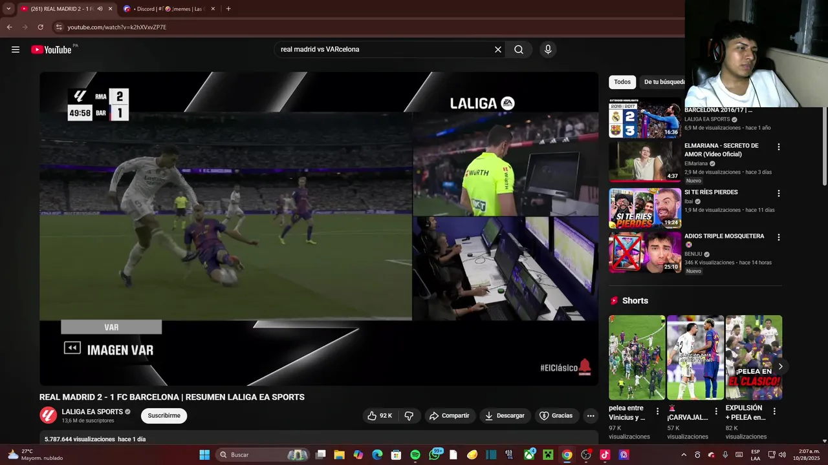The height and width of the screenshot is (465, 828).
Task: Open Minecraft creeper icon in taskbar
Action: pyautogui.click(x=548, y=455)
